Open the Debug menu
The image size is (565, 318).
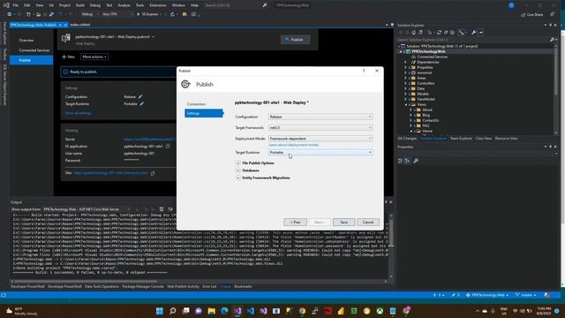click(x=95, y=5)
